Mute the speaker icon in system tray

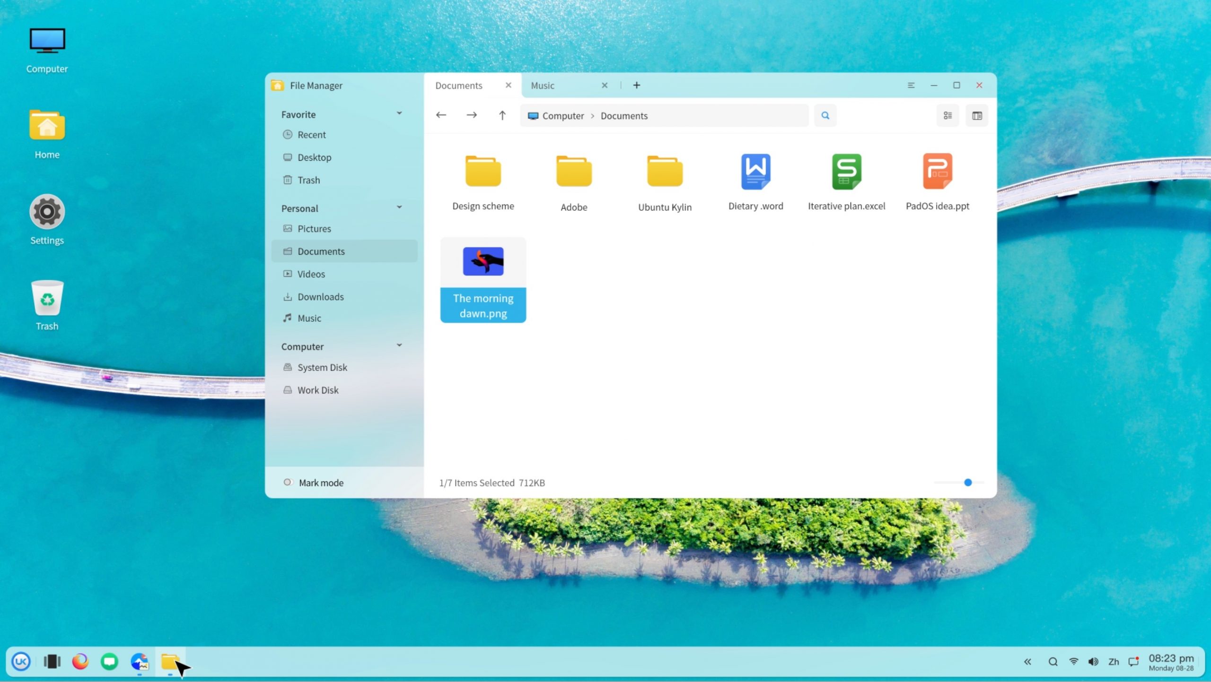point(1093,661)
